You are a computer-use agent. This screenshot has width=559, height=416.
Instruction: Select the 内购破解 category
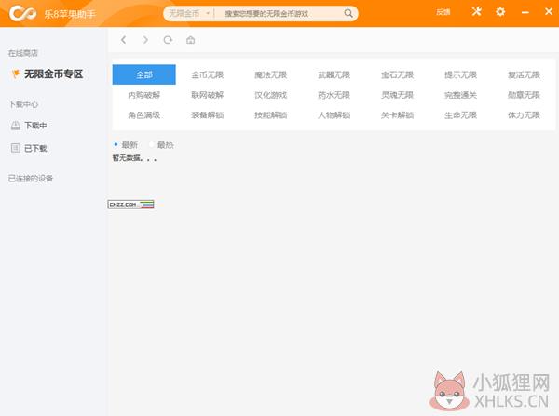(x=144, y=95)
